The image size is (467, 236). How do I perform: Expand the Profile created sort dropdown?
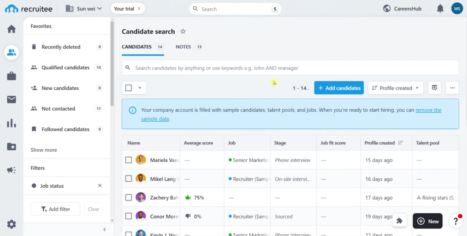point(396,88)
